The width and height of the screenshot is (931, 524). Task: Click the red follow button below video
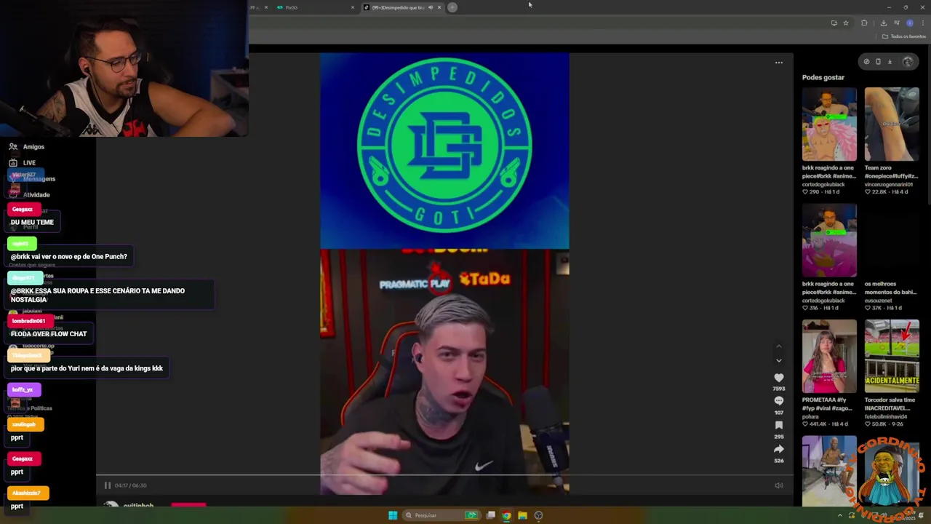tap(188, 504)
